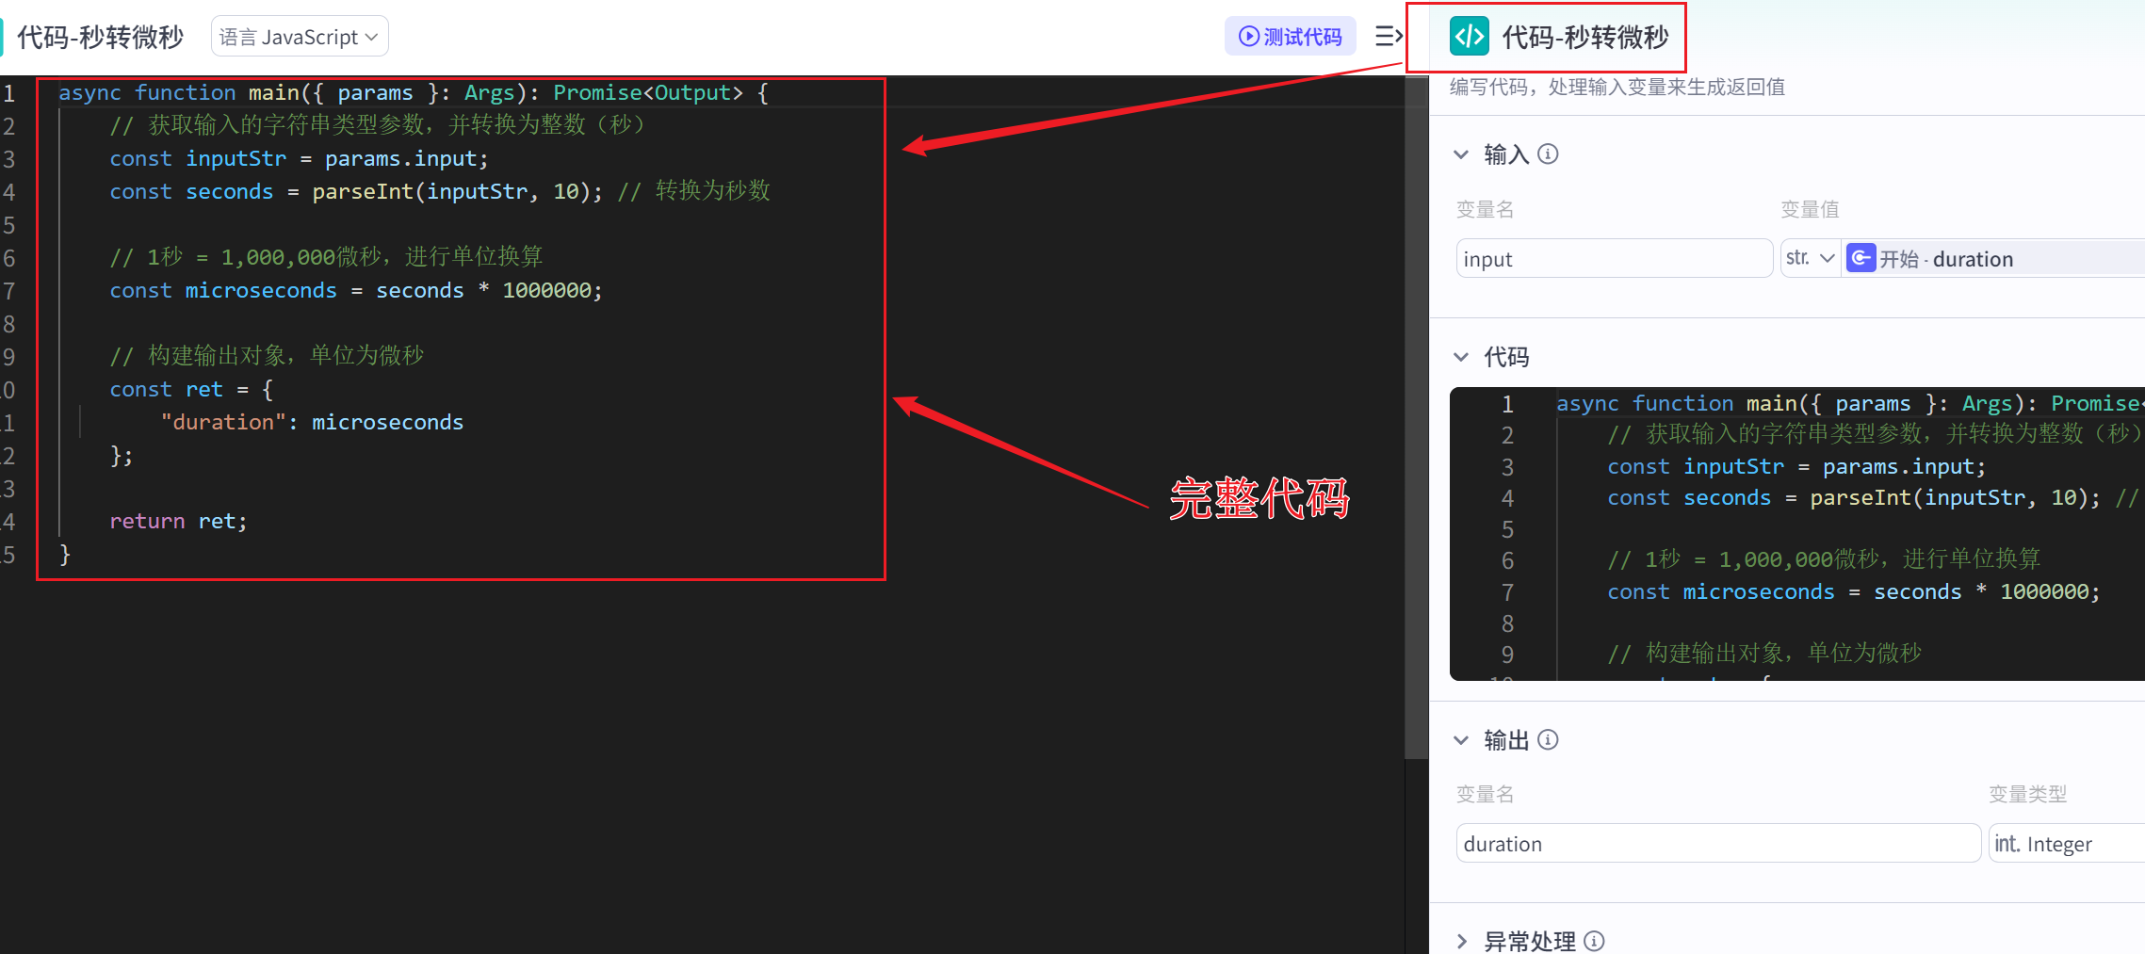Collapse the 输入 section
2145x954 pixels.
1462,154
